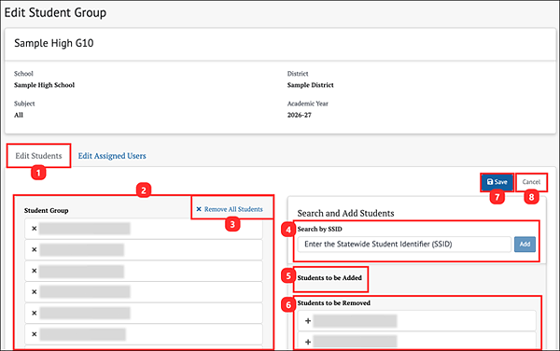This screenshot has height=351, width=560.
Task: Click the Search and Add Students heading
Action: click(x=345, y=213)
